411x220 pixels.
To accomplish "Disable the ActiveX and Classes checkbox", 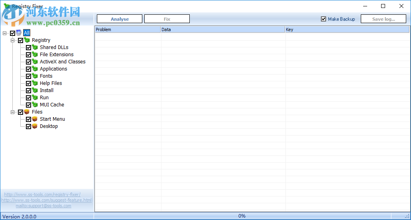I will point(29,62).
